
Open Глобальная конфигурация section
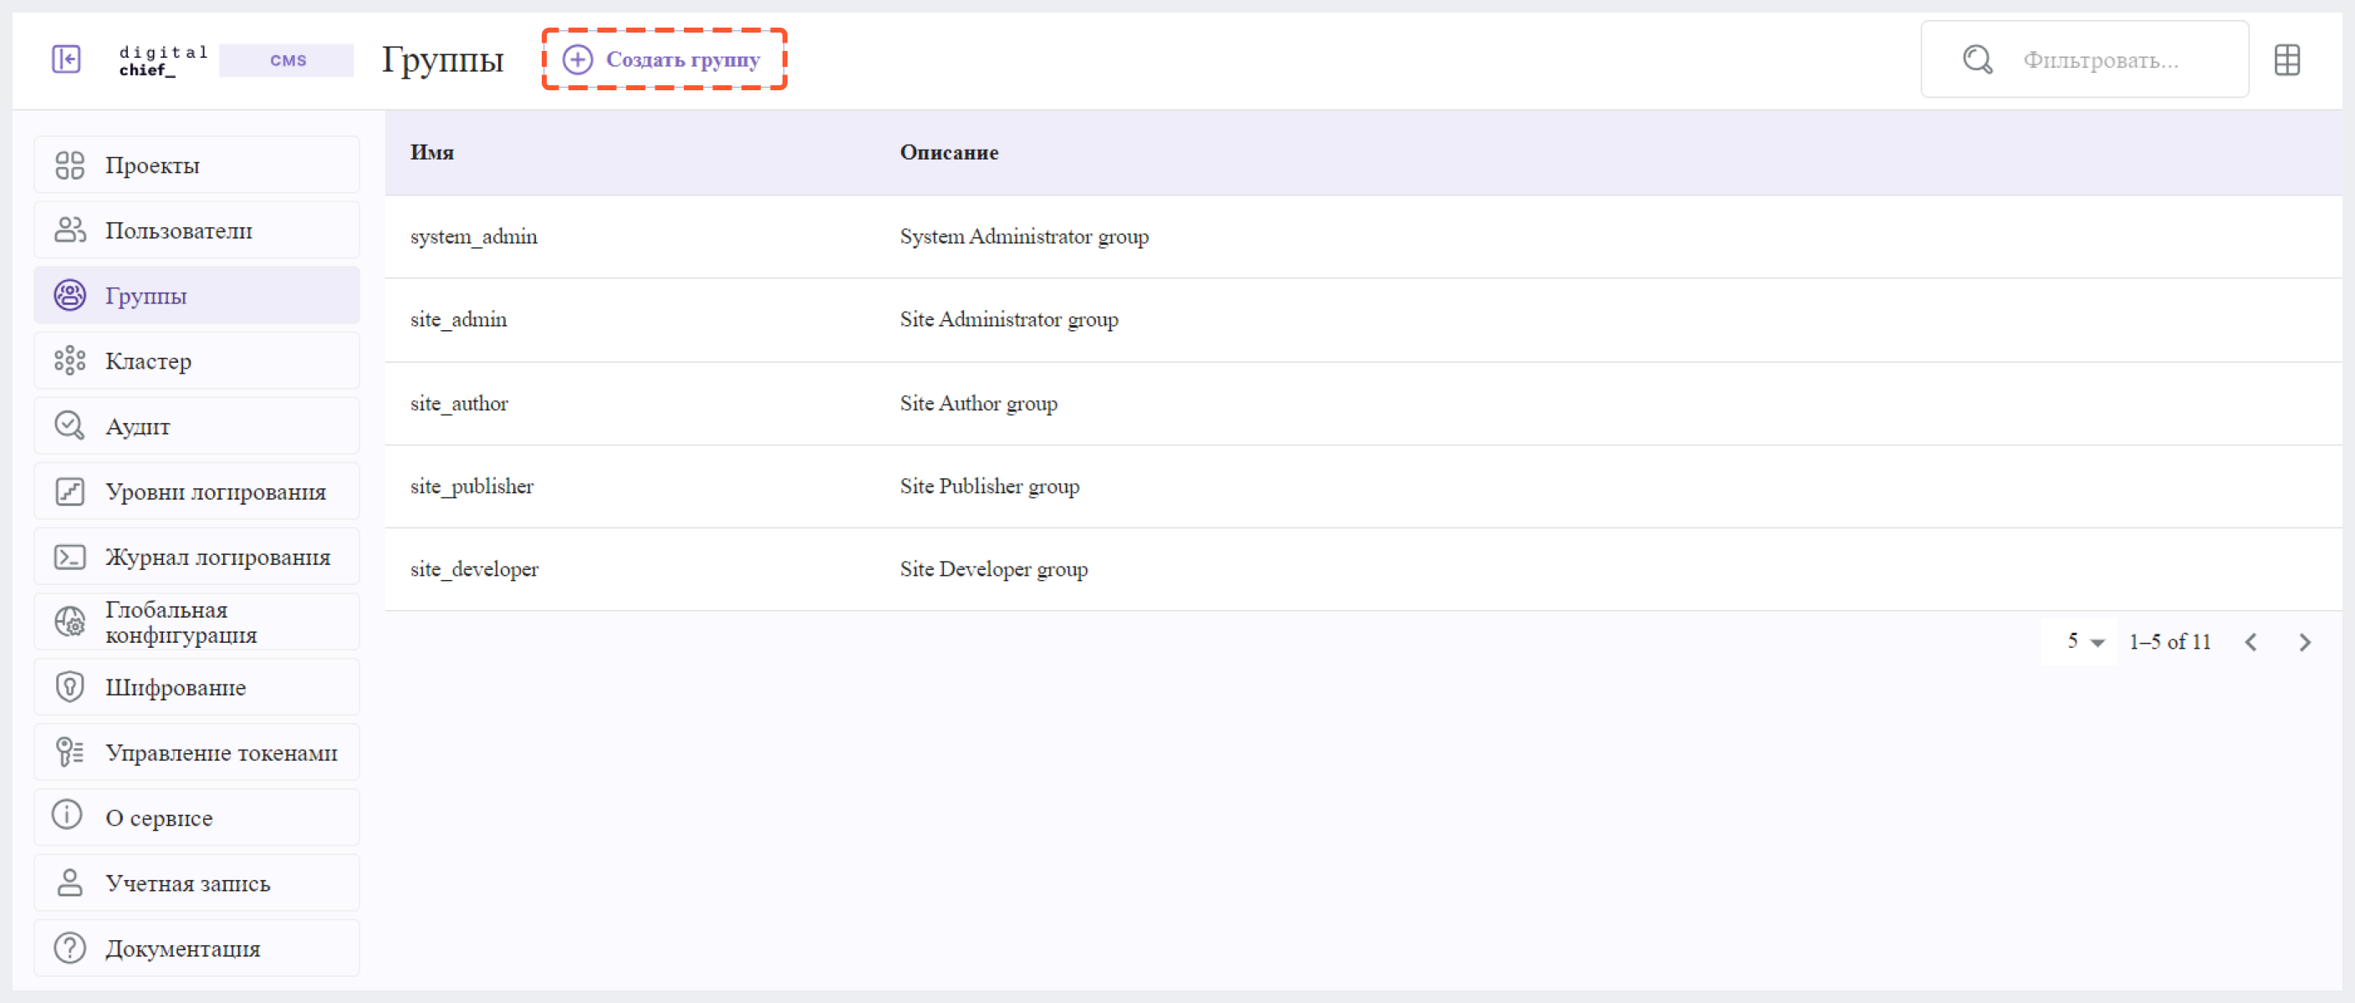(x=196, y=622)
